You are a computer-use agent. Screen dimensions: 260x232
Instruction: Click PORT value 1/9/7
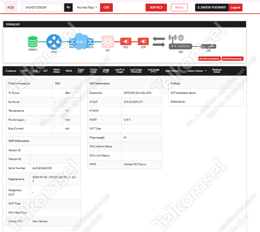point(127,120)
